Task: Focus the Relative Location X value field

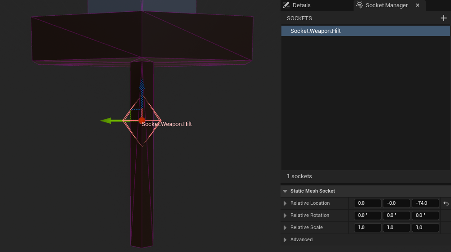Action: [368, 203]
